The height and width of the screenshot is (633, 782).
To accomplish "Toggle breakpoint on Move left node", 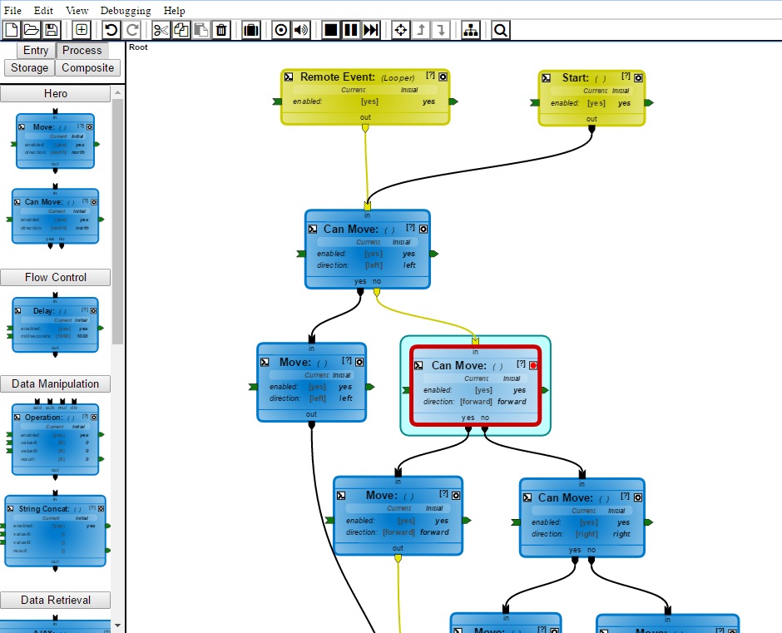I will 359,362.
